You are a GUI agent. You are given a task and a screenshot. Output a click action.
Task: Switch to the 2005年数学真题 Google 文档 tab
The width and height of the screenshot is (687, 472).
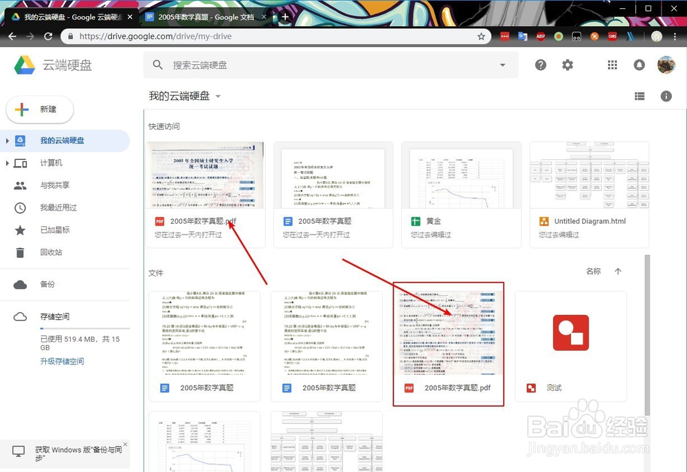point(206,17)
